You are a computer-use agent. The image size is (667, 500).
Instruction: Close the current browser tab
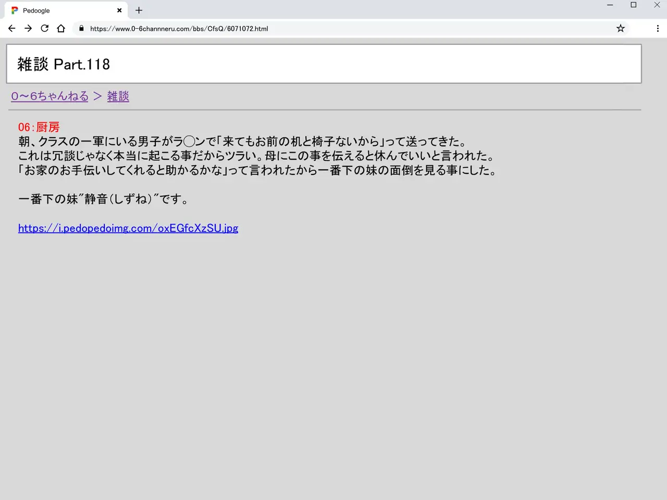[x=119, y=10]
